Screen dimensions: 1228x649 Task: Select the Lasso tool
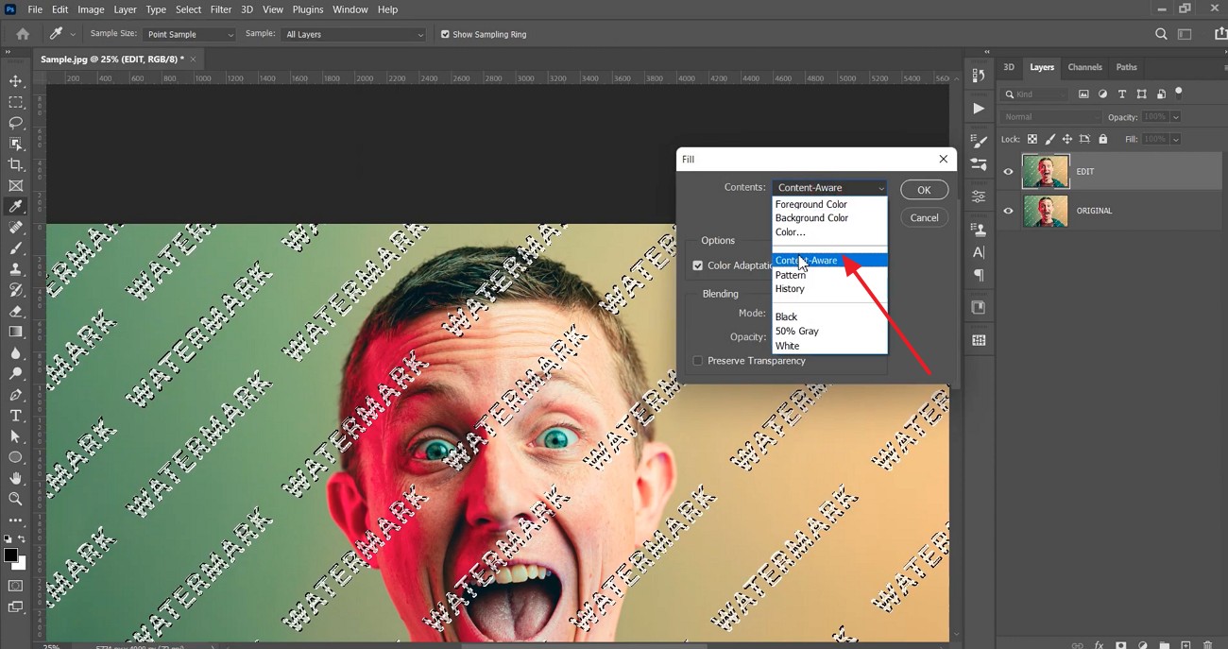tap(15, 123)
